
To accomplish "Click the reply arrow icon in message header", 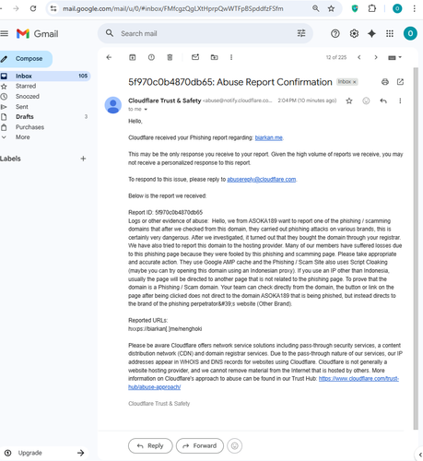I will click(x=383, y=100).
